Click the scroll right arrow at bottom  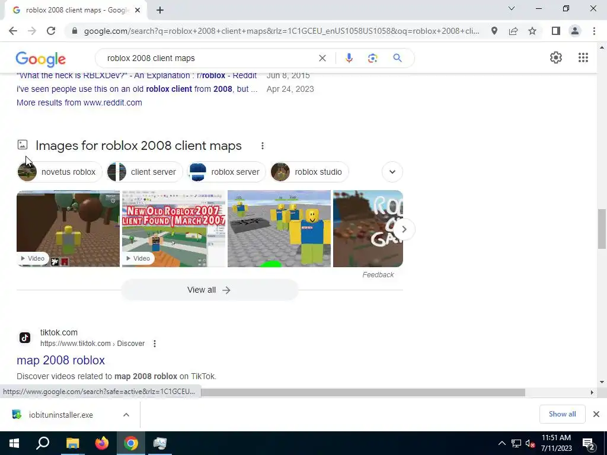click(592, 392)
